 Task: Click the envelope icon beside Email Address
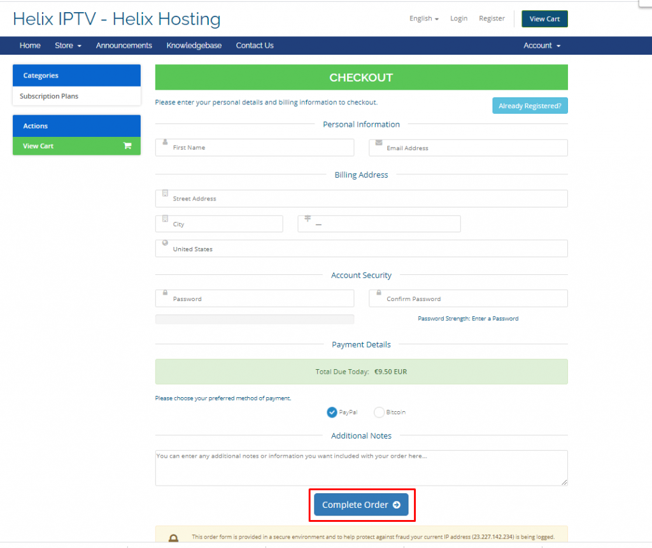coord(379,143)
